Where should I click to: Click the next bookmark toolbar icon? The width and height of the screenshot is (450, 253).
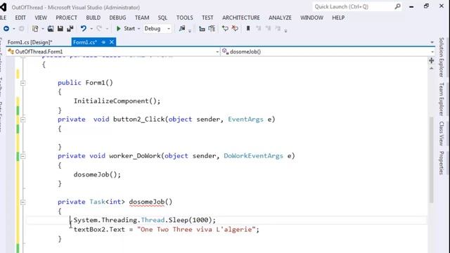click(x=268, y=28)
